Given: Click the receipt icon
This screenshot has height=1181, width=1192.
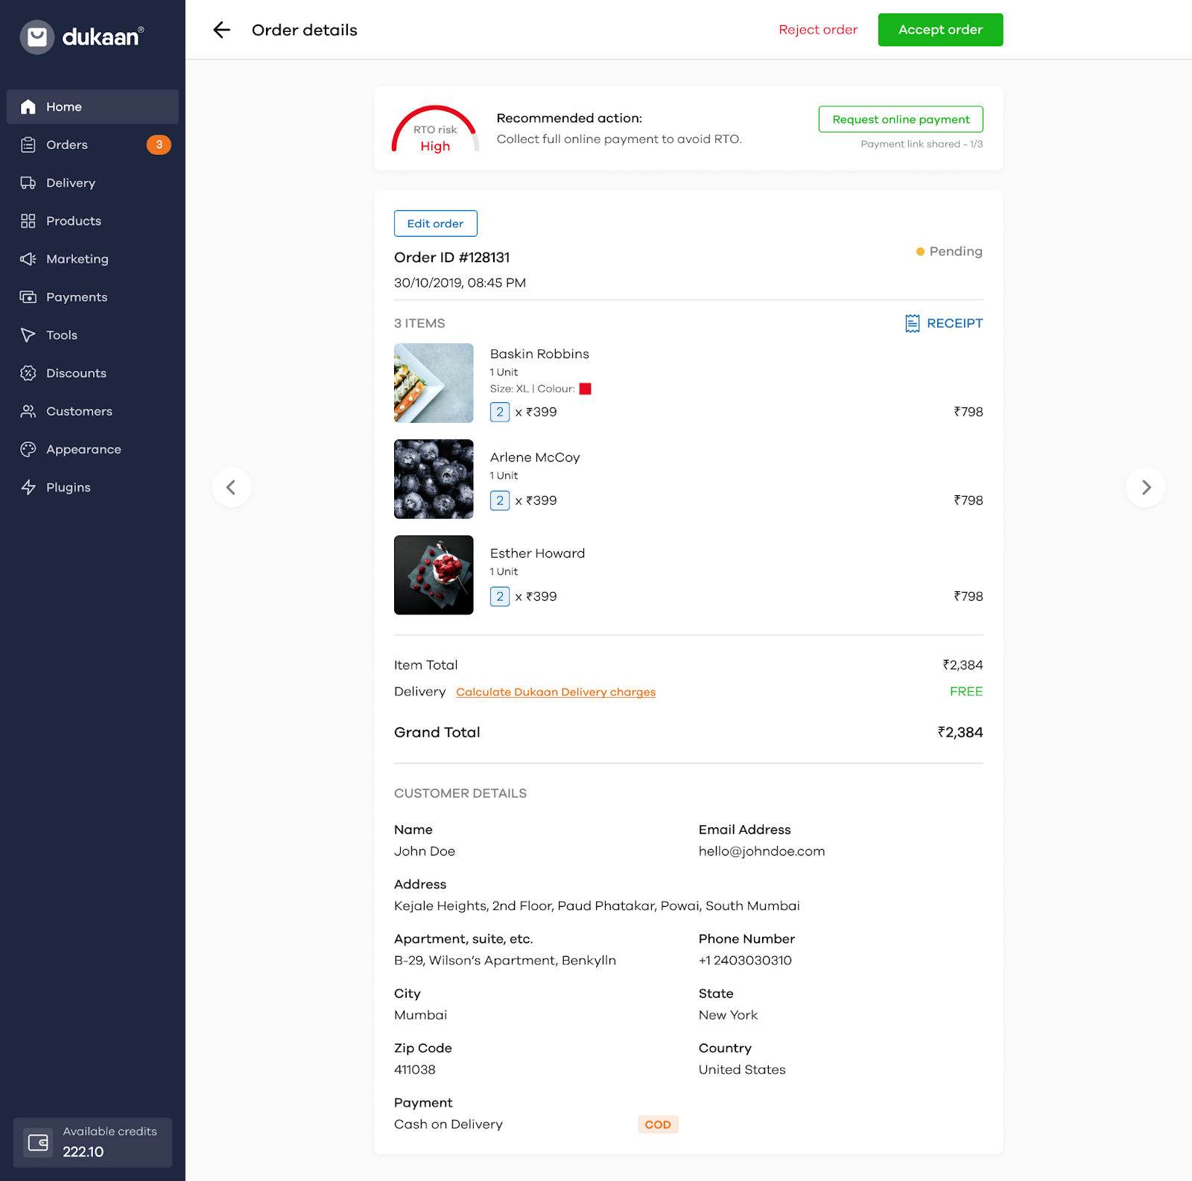Looking at the screenshot, I should click(x=912, y=323).
